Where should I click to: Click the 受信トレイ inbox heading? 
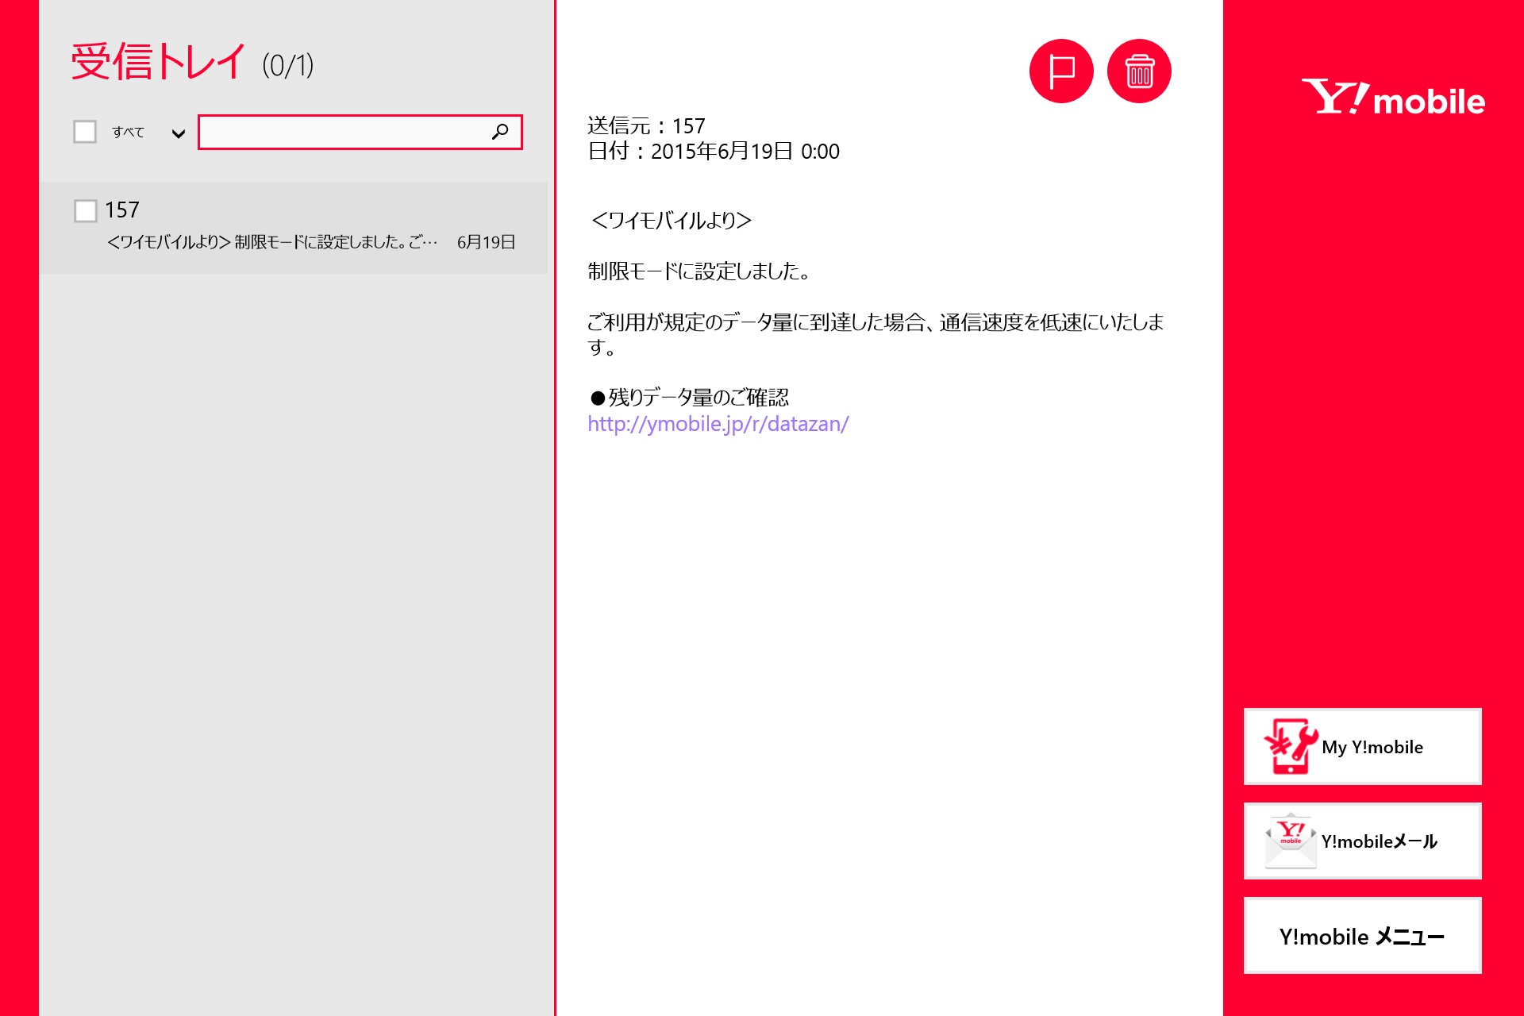pyautogui.click(x=159, y=62)
